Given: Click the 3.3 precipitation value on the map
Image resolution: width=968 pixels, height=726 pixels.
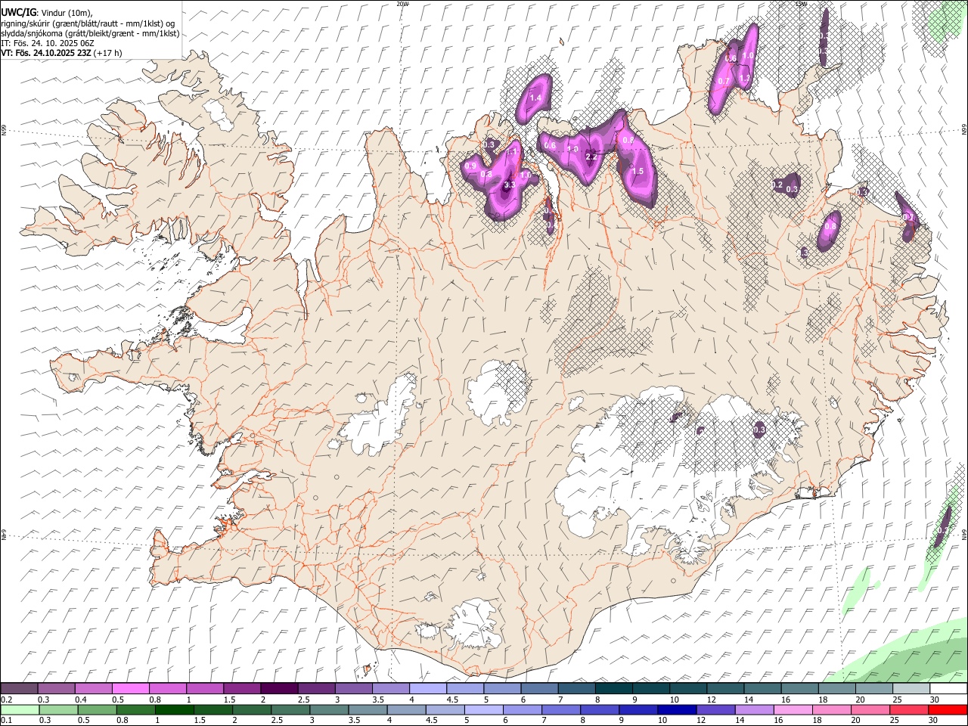Looking at the screenshot, I should [509, 185].
